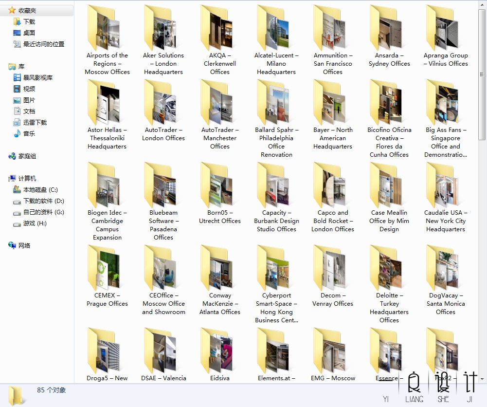The image size is (487, 407).
Task: Open the 迅雷下载 library
Action: 30,122
